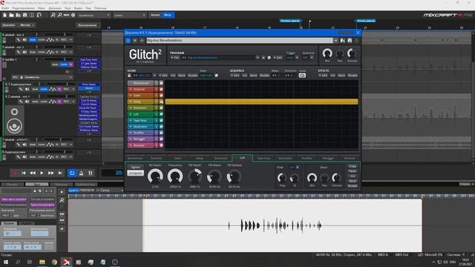Click the Scene Mutate button
The image size is (475, 267).
[193, 76]
